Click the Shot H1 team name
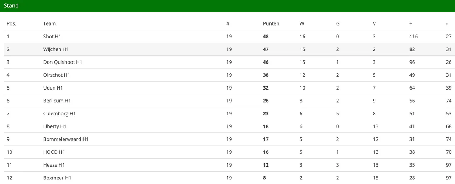 point(52,37)
